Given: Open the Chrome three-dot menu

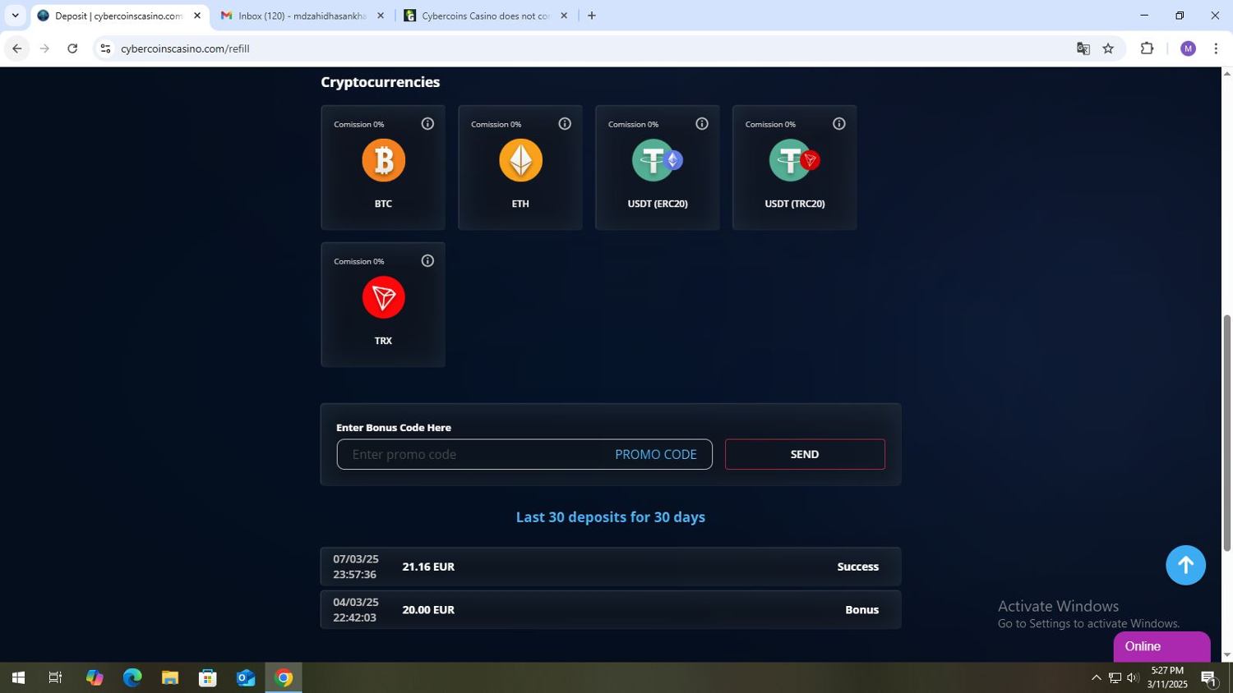Looking at the screenshot, I should point(1216,48).
